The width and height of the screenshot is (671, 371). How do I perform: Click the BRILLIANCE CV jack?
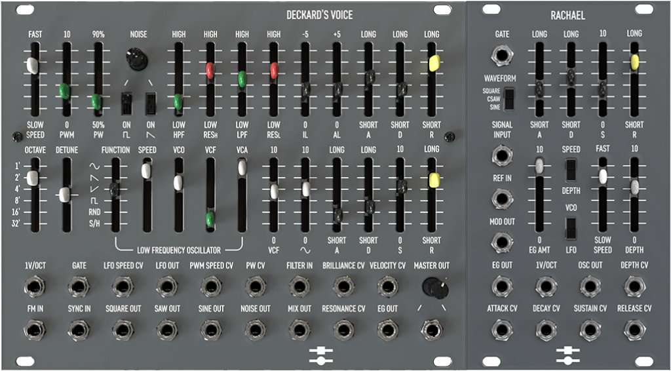343,286
